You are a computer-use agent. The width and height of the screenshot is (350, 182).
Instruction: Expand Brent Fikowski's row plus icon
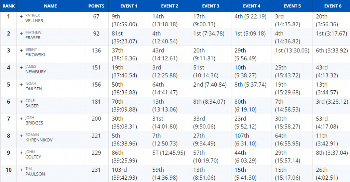tap(22, 51)
